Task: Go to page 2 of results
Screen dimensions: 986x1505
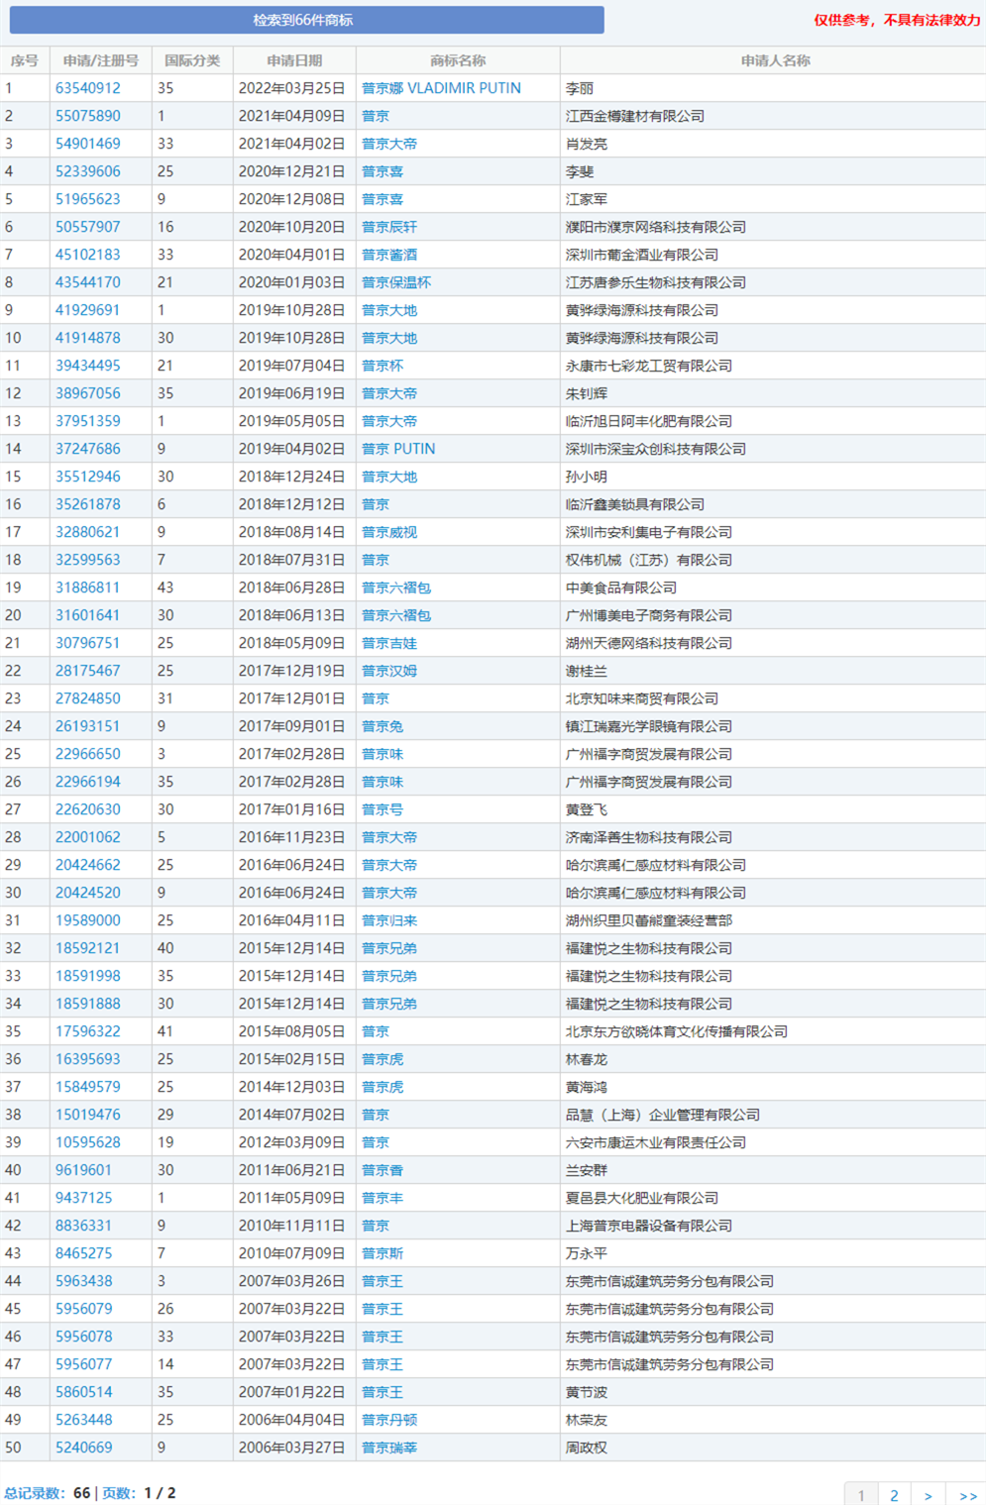Action: [x=894, y=1494]
